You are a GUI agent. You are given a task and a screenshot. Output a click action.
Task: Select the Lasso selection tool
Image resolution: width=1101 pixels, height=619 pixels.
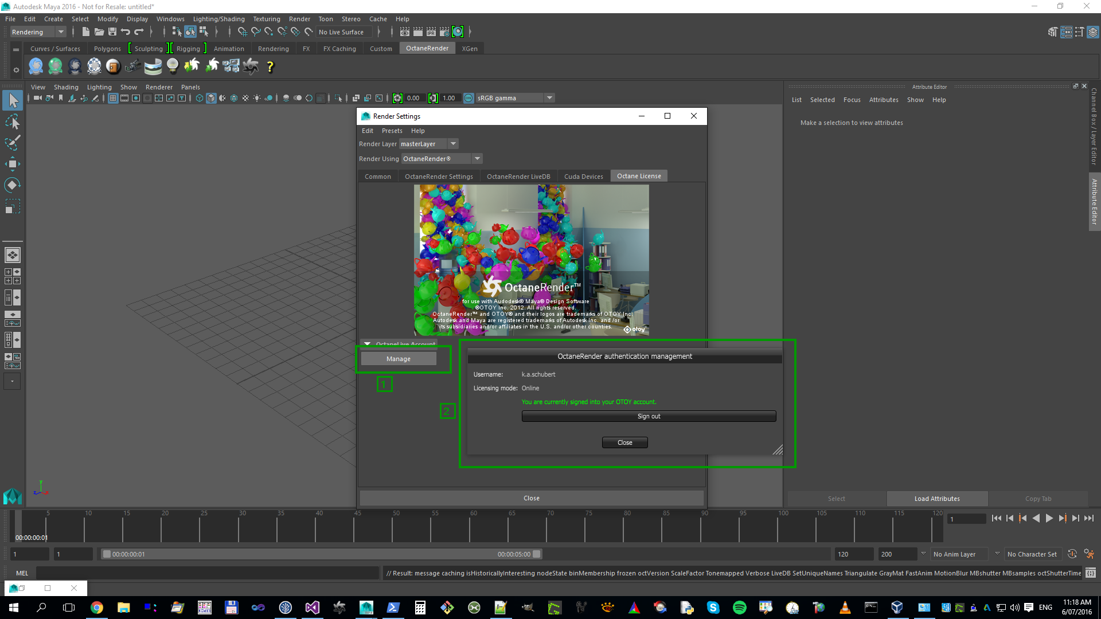click(x=12, y=122)
